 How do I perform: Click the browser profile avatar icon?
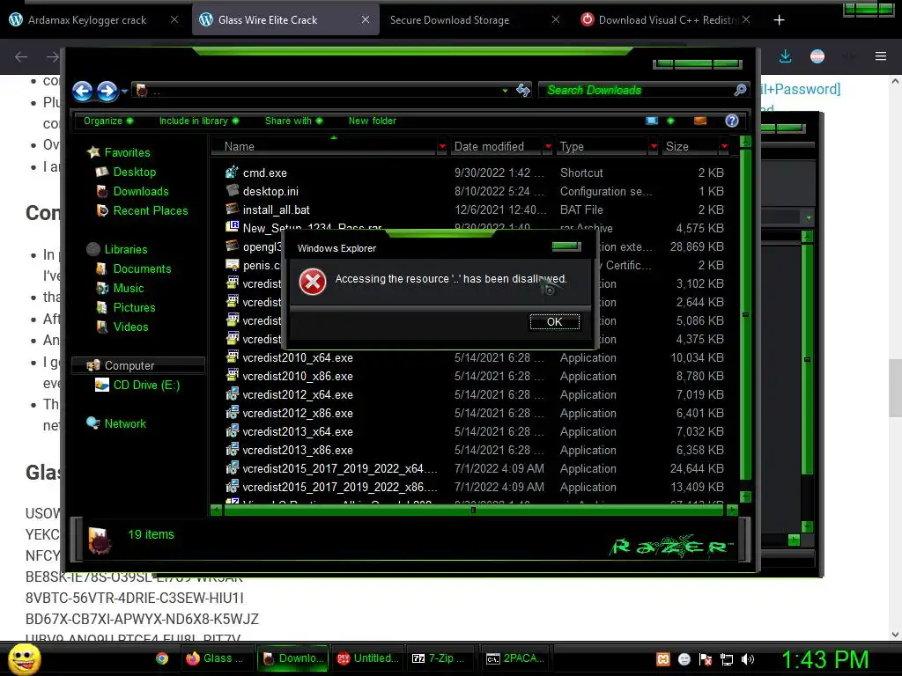[x=817, y=56]
